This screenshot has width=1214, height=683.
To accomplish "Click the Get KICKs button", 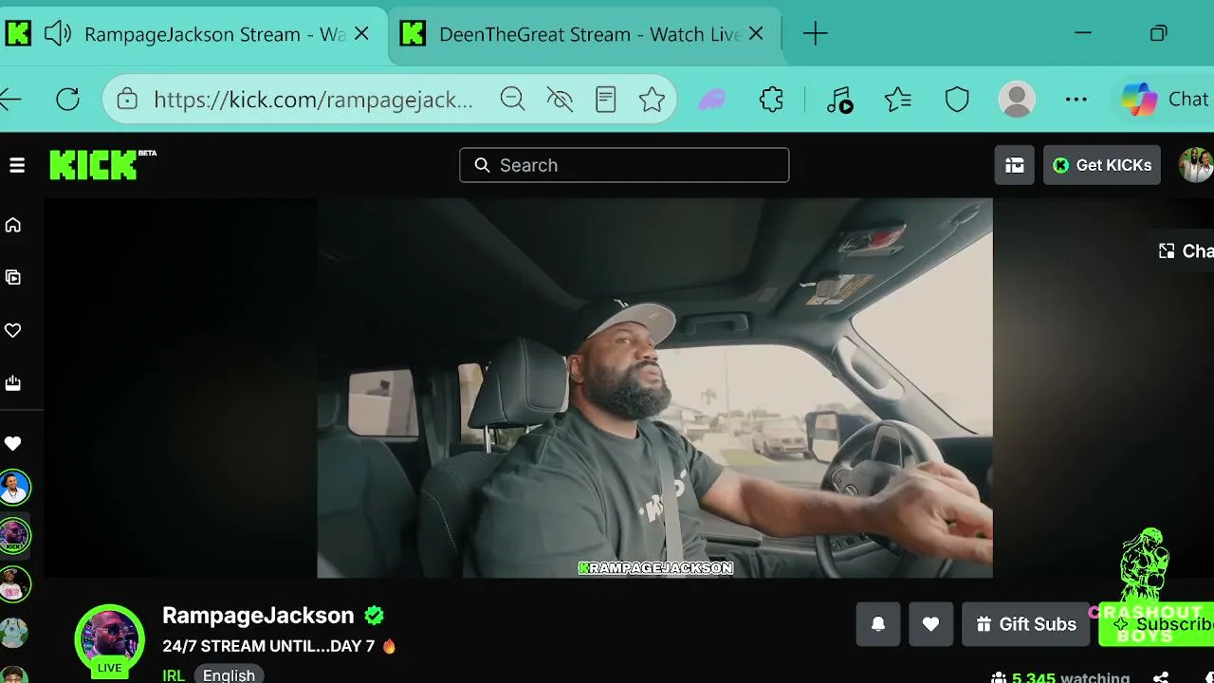I will 1102,165.
